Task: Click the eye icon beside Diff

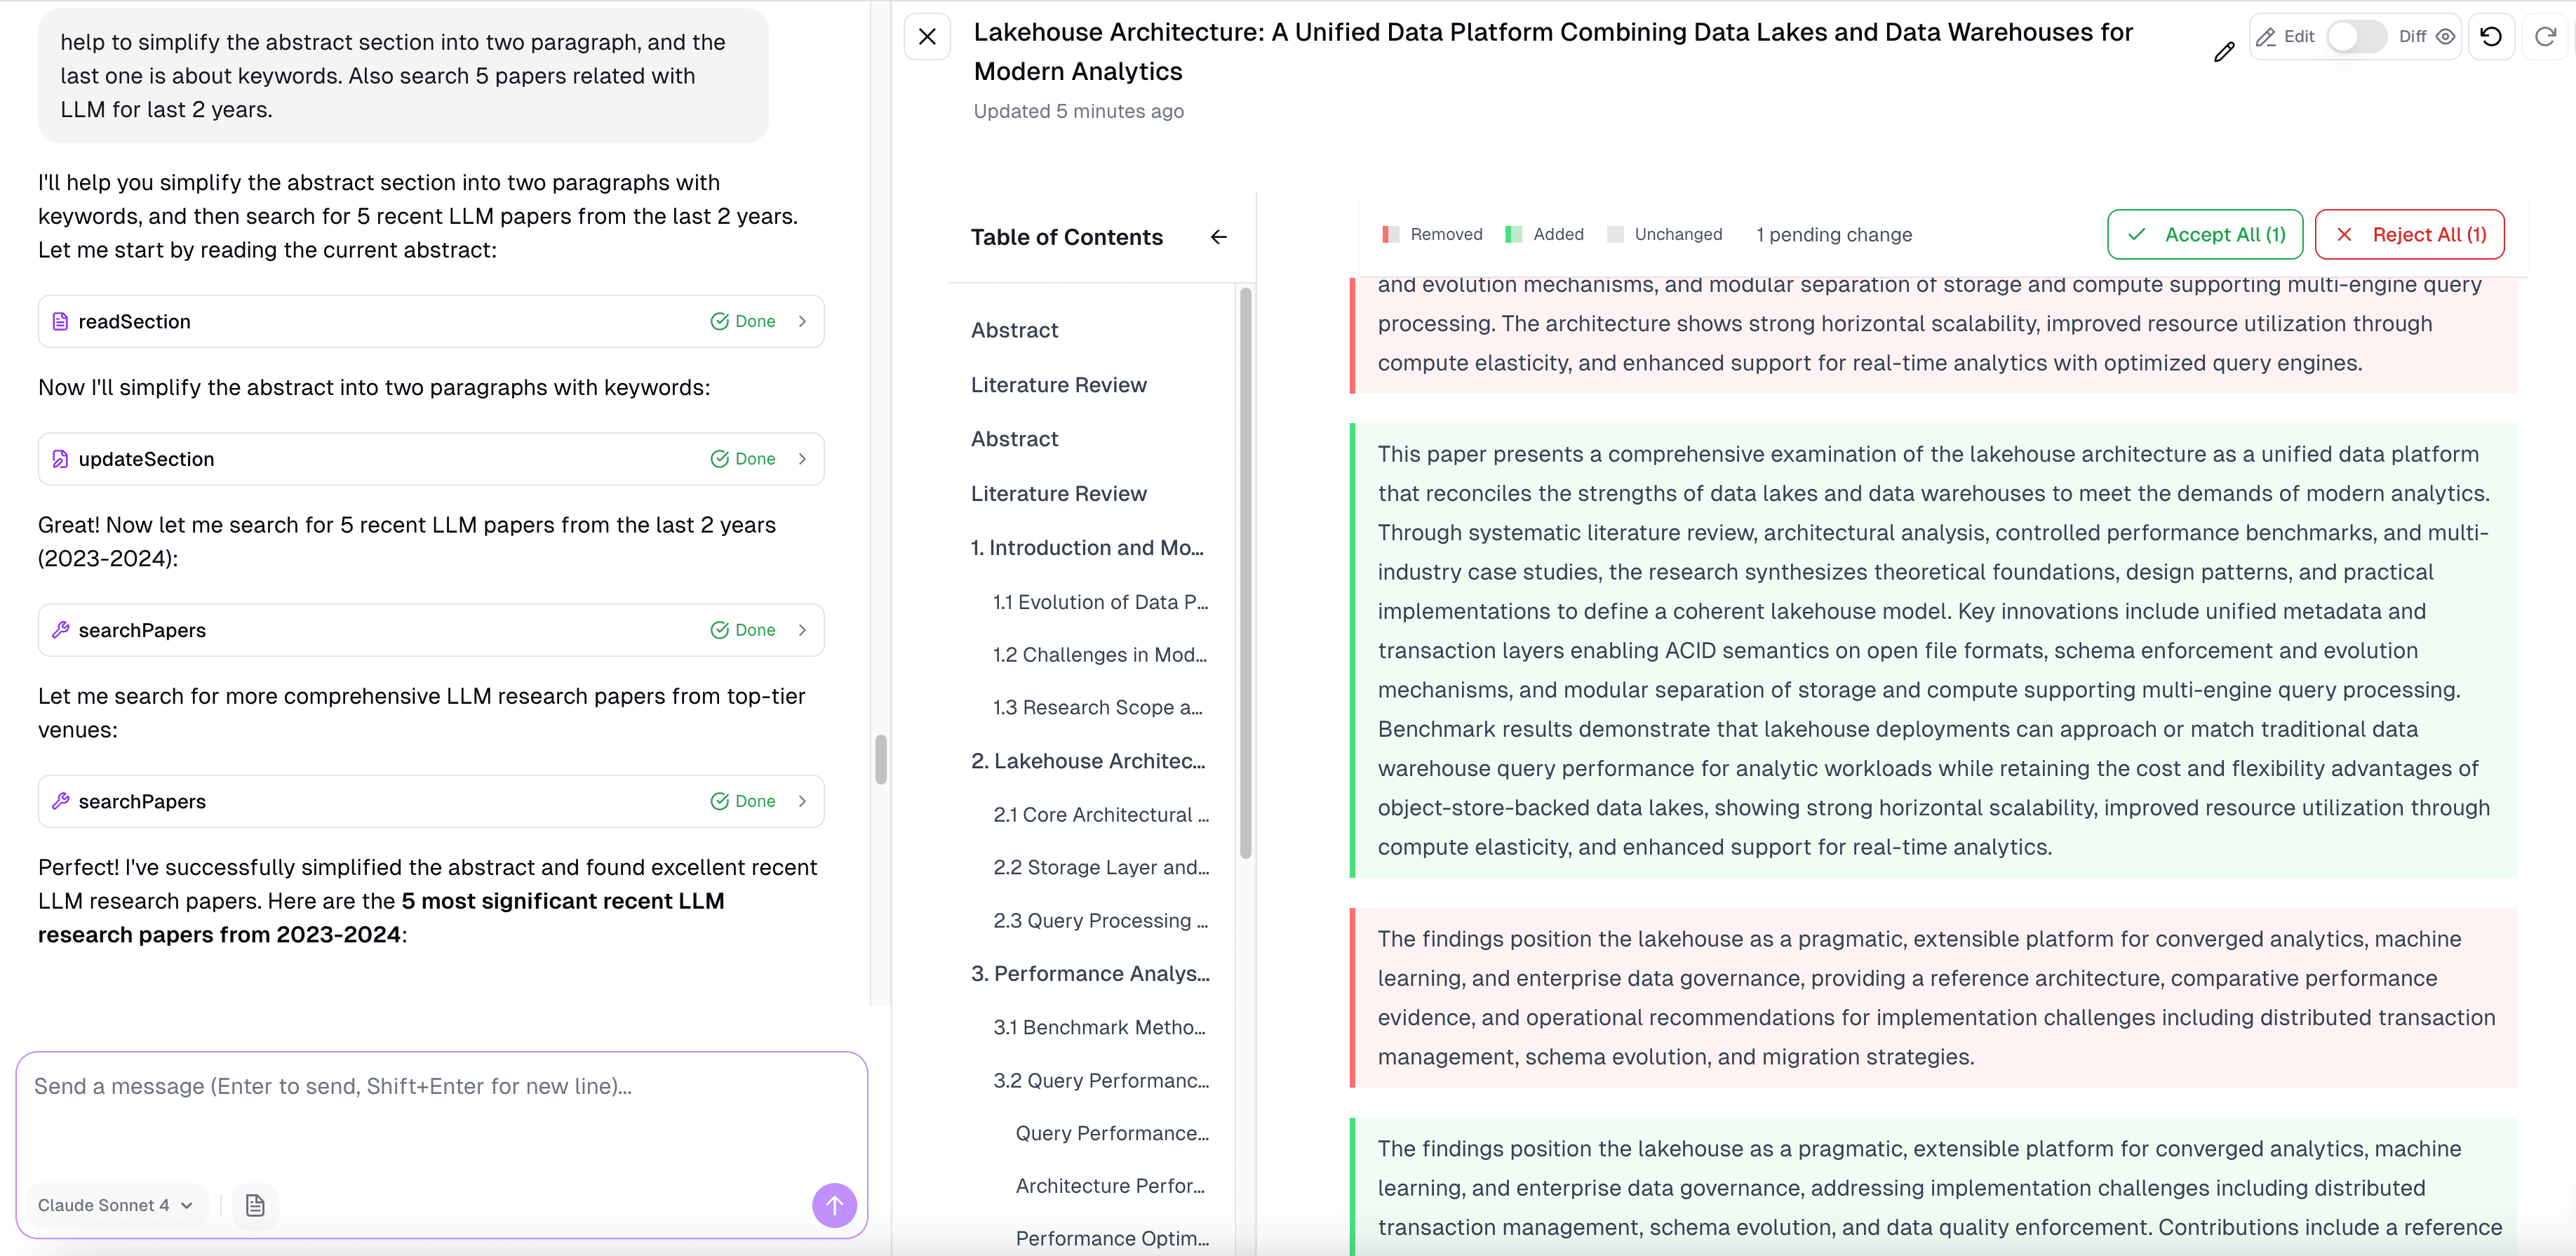Action: click(x=2446, y=36)
